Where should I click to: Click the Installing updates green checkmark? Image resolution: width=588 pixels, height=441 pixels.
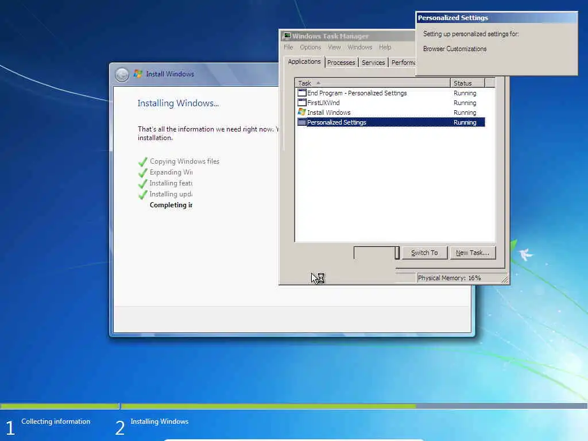coord(142,194)
